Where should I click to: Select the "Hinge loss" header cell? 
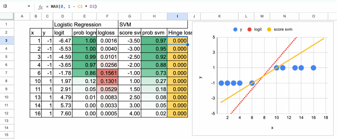177,33
